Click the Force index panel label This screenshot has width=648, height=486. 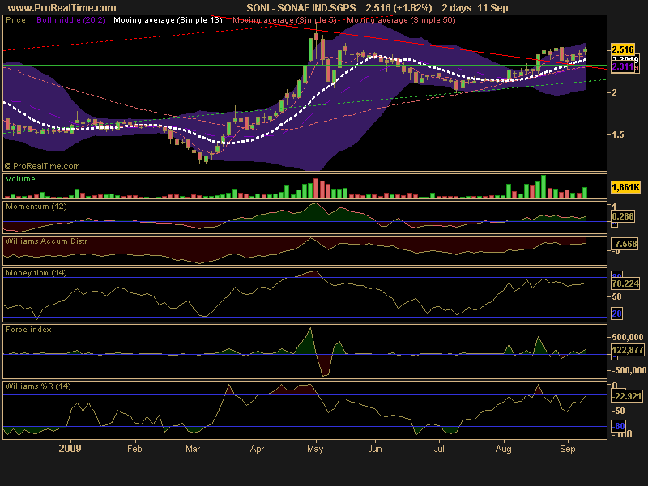coord(28,330)
